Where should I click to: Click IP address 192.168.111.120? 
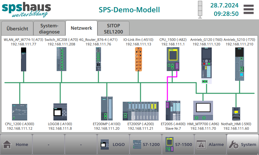[x=207, y=44]
